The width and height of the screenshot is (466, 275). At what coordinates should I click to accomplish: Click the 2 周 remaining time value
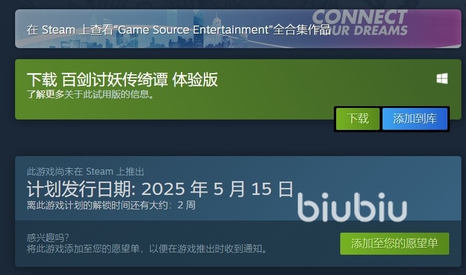(x=186, y=205)
